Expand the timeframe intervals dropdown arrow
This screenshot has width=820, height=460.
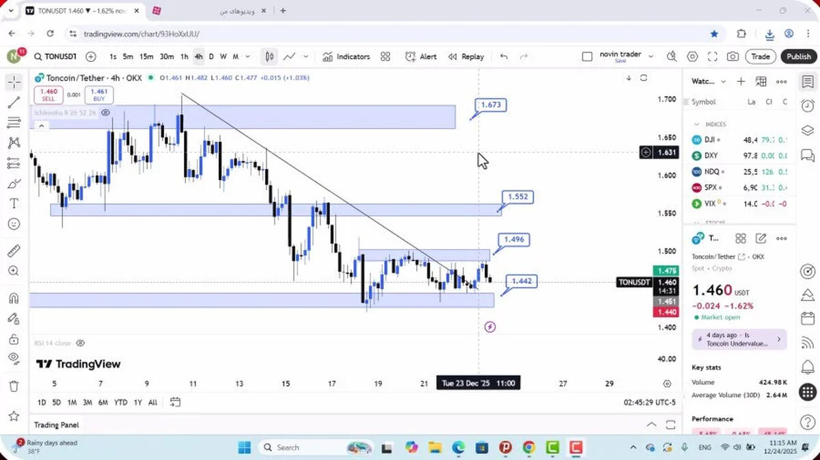pyautogui.click(x=247, y=57)
